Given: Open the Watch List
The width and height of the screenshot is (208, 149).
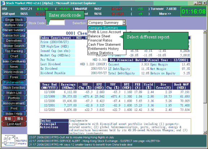Looking at the screenshot, I should [x=14, y=93].
